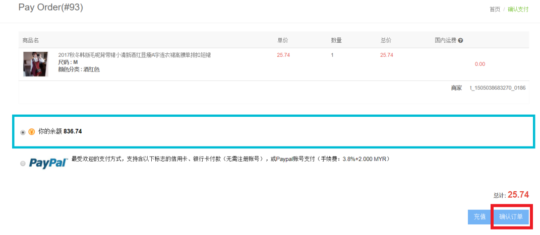The image size is (540, 235).
Task: Click the 单价 column header
Action: (x=282, y=40)
